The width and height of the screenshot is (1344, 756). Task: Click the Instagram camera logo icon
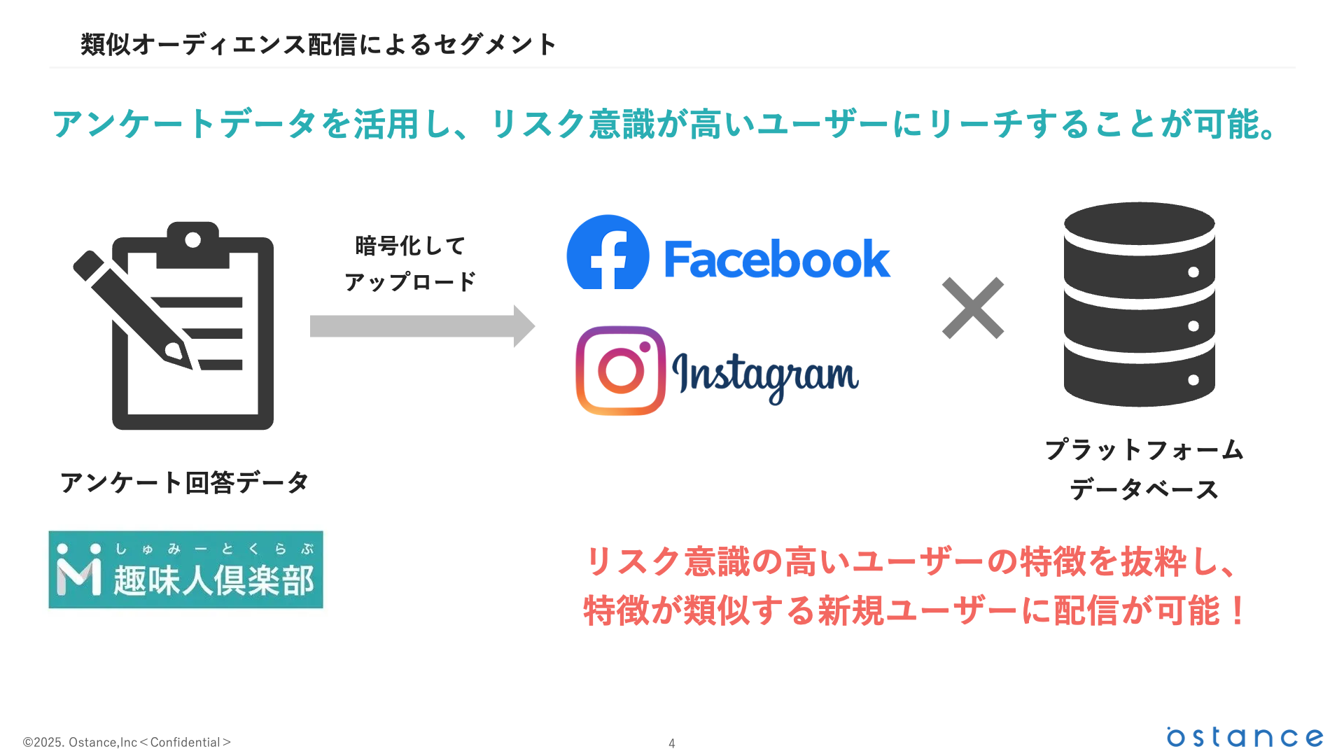pos(621,370)
